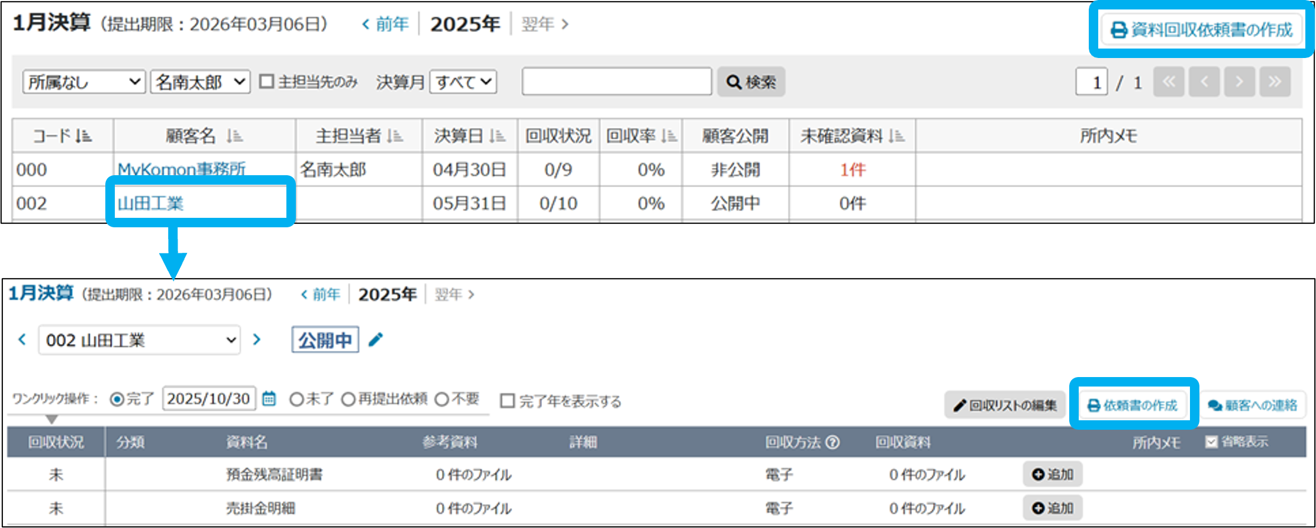Enable the 主担当先のみ checkbox
Image resolution: width=1316 pixels, height=528 pixels.
(x=267, y=82)
